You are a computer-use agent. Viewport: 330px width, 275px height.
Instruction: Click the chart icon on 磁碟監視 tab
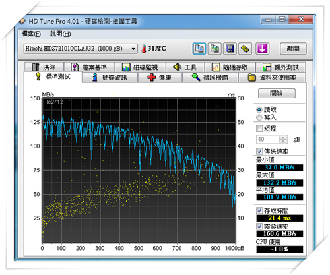[x=126, y=67]
